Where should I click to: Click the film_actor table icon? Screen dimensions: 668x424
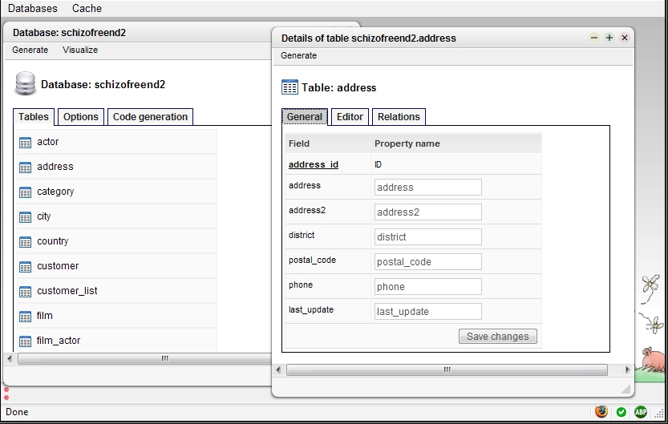(25, 341)
